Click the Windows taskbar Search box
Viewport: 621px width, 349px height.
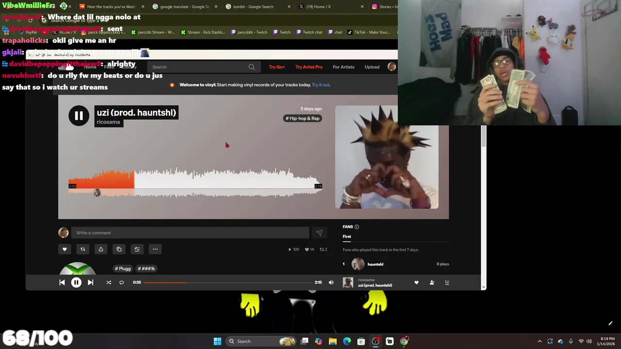(261, 341)
